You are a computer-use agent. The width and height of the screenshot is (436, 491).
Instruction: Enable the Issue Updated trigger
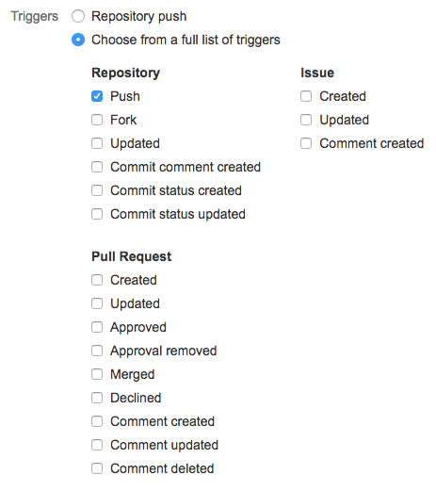point(306,120)
